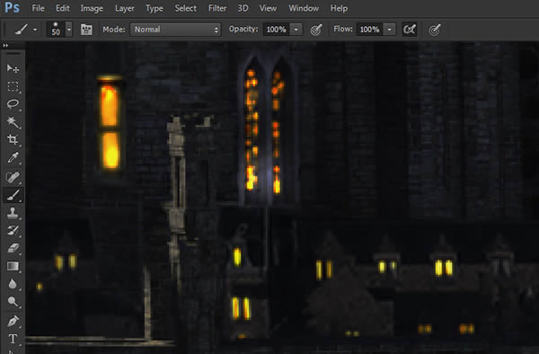Screen dimensions: 539x354
Task: Select the Rectangular Marquee tool
Action: click(13, 86)
